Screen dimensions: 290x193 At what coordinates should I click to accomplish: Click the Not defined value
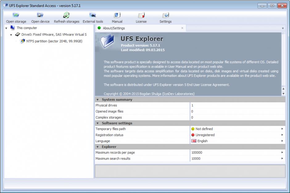coord(204,129)
